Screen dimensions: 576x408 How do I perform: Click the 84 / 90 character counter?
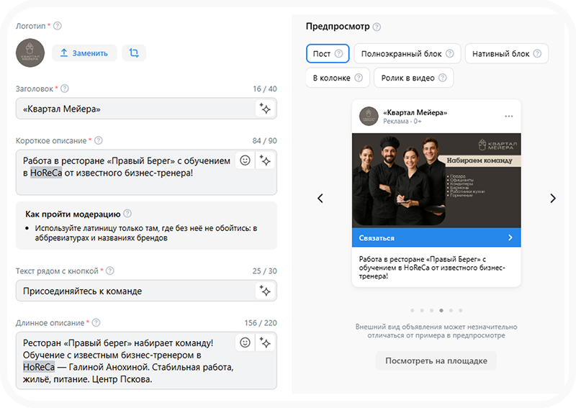point(264,140)
